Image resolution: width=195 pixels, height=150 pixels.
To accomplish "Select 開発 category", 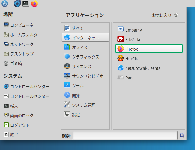I will tap(85, 95).
